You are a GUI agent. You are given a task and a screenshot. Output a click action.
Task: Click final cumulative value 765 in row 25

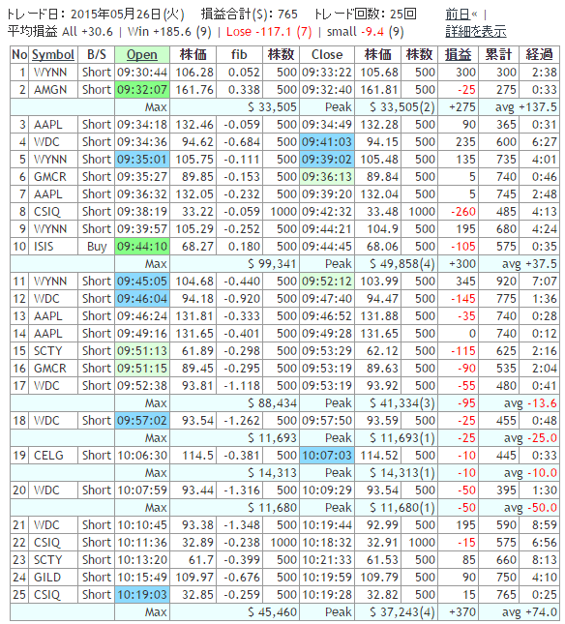click(506, 595)
